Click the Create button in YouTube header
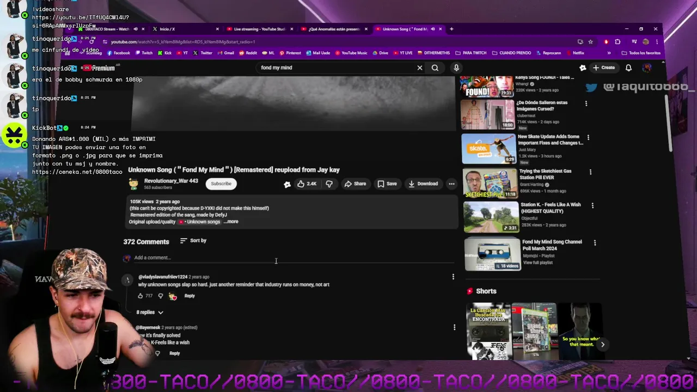The height and width of the screenshot is (392, 697). click(604, 68)
